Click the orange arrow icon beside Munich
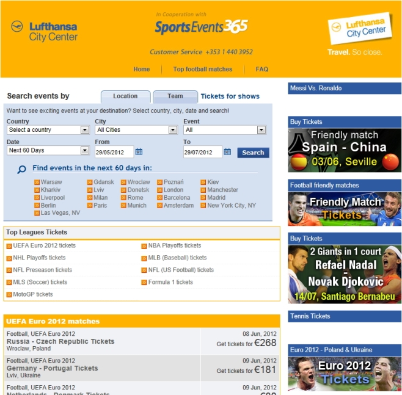This screenshot has width=402, height=395. coord(123,206)
